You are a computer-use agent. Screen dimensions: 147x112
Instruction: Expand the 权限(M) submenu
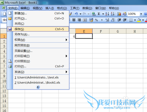pyautogui.click(x=38, y=40)
